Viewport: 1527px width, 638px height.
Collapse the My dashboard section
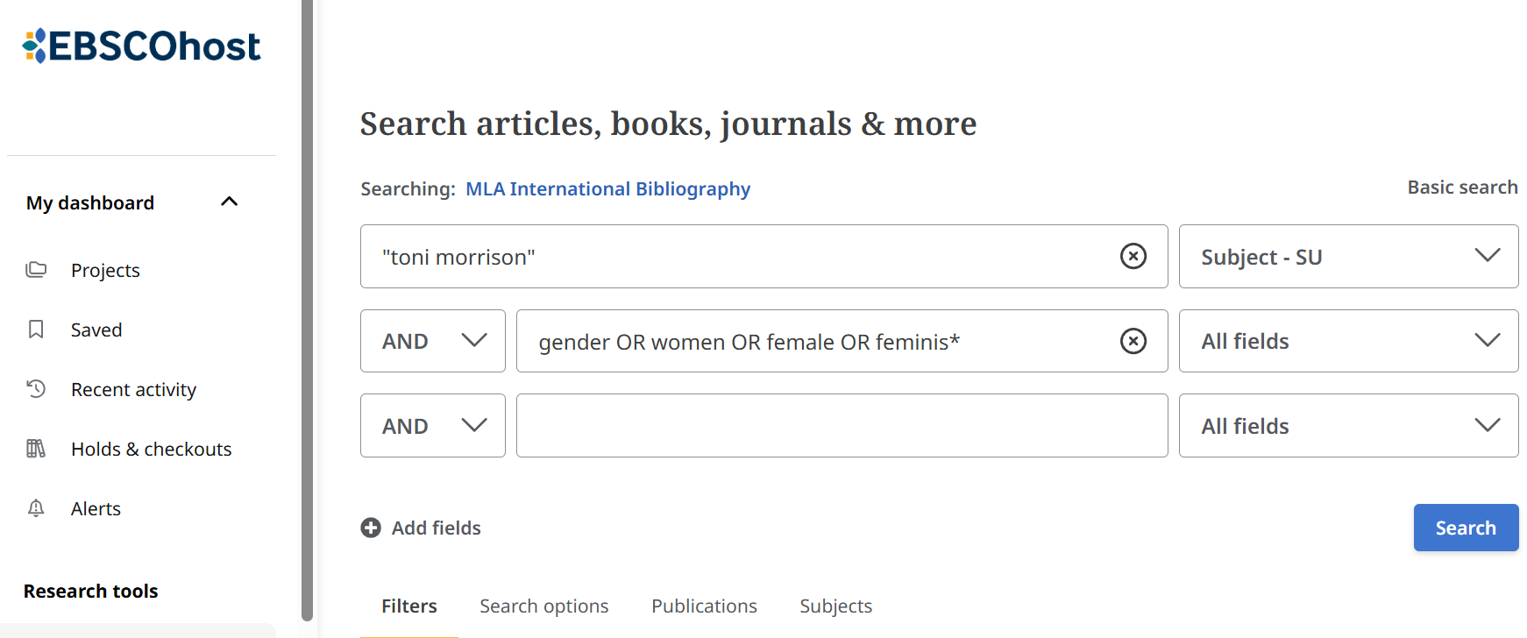click(230, 202)
